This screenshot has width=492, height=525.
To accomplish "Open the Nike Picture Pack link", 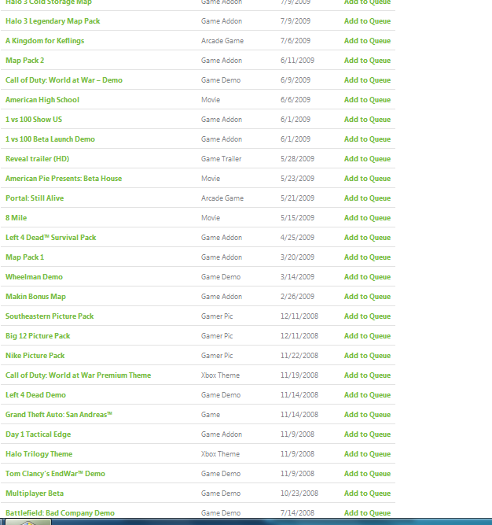I will [35, 356].
